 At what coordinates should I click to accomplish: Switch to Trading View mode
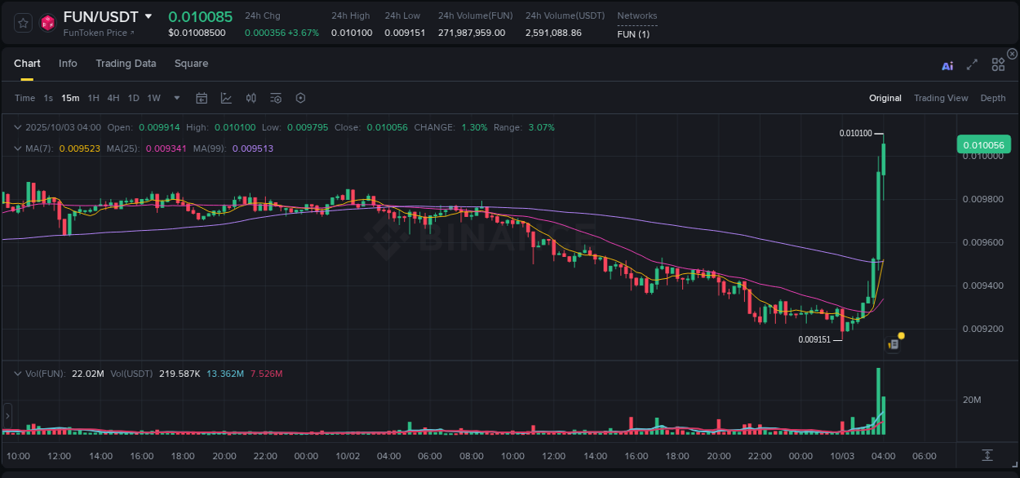point(940,98)
